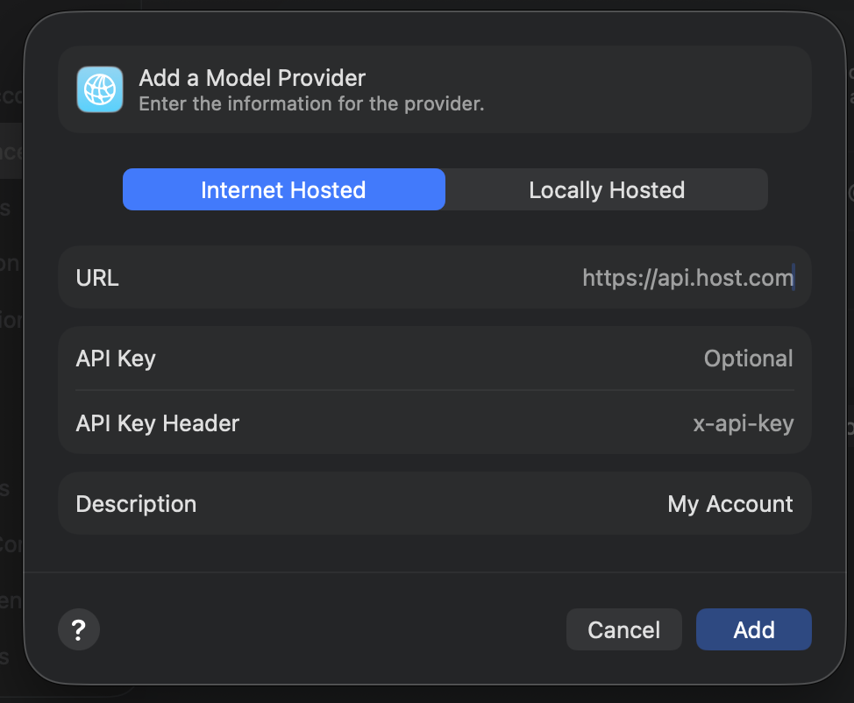
Task: Click the API Key row label
Action: [x=116, y=359]
